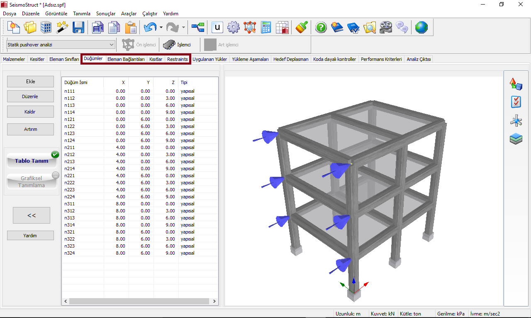
Task: Click the Ekle button
Action: pos(30,82)
